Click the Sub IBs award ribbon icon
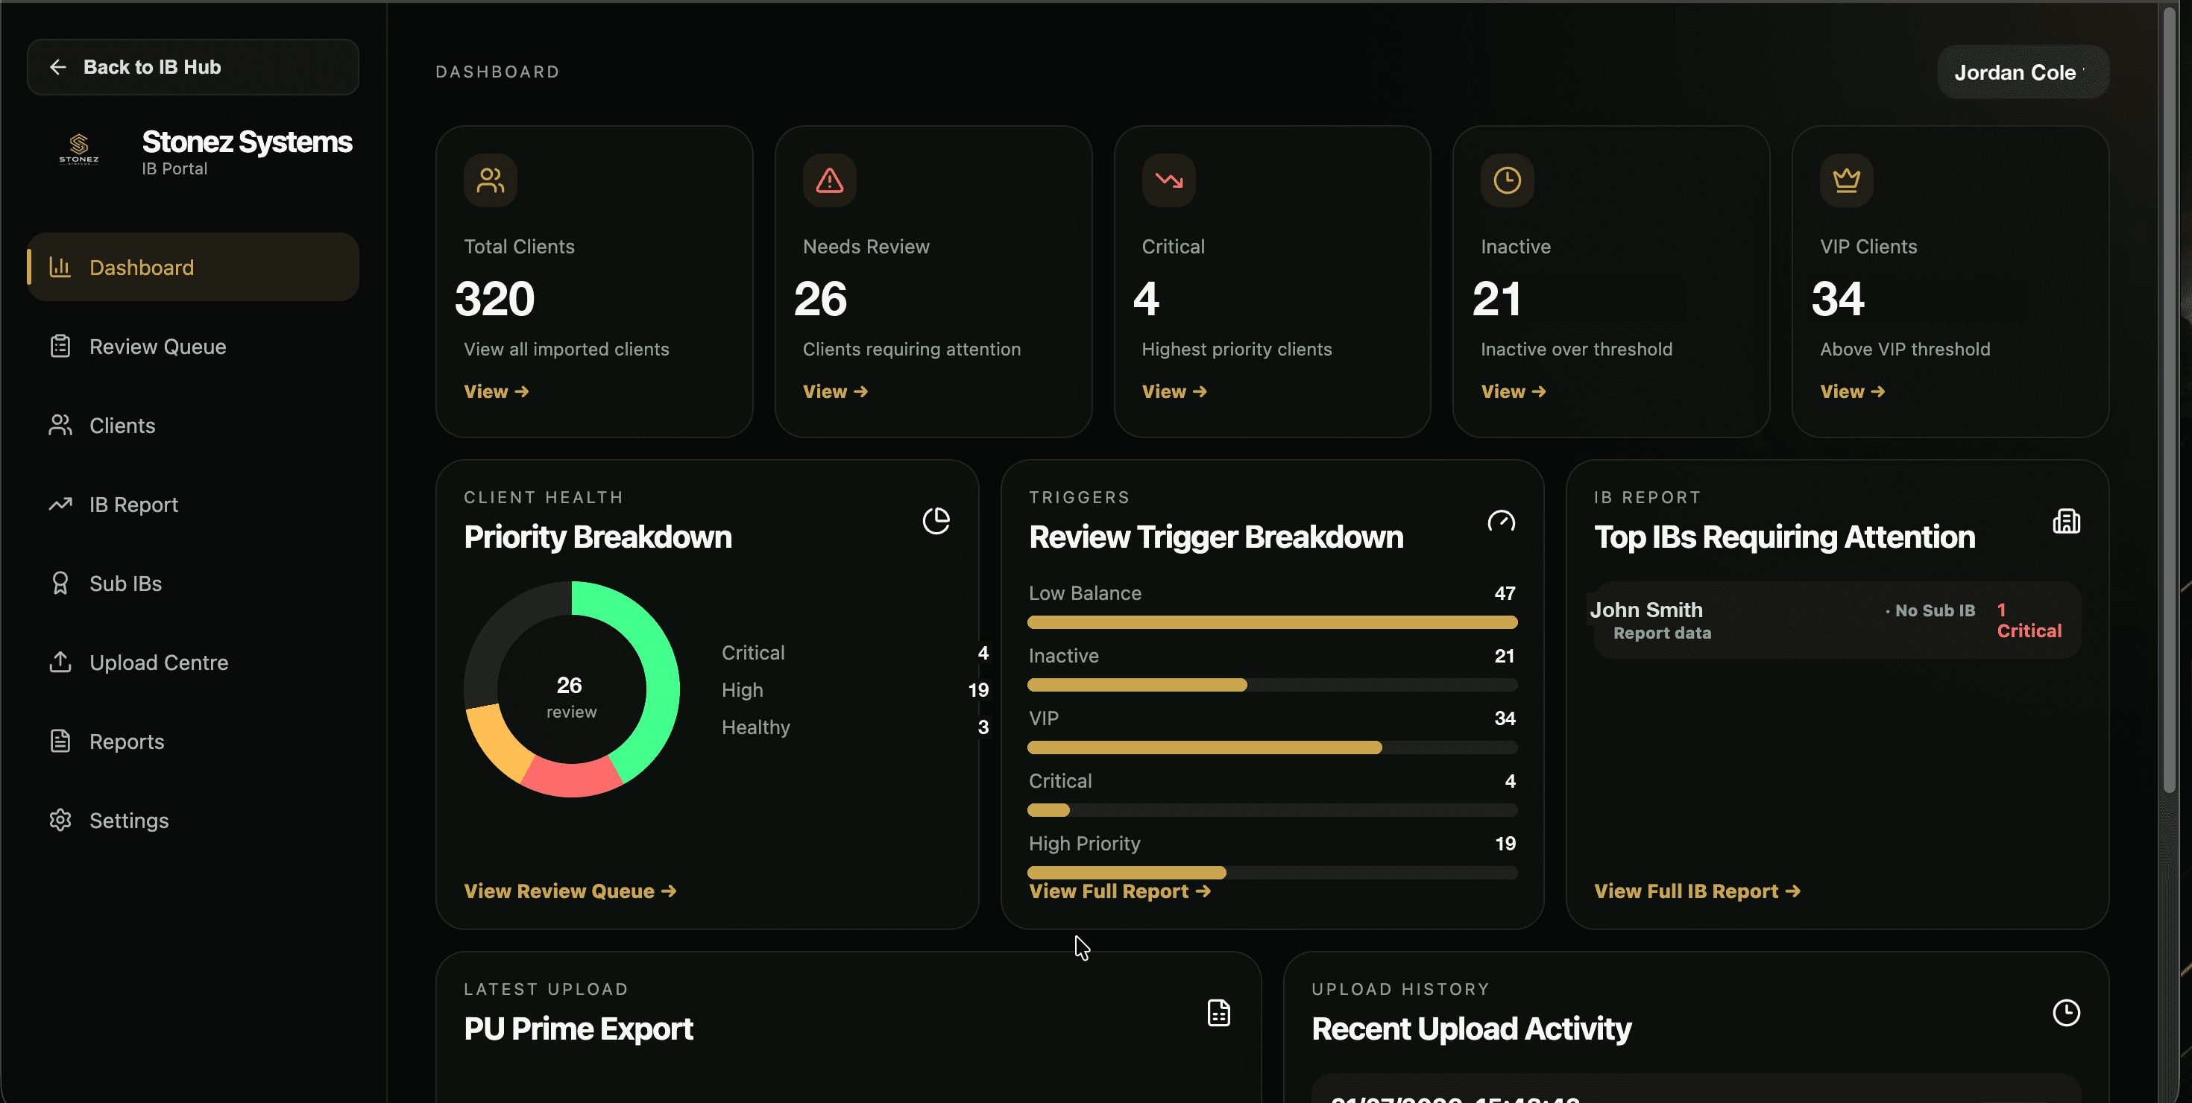The image size is (2192, 1103). pos(60,584)
